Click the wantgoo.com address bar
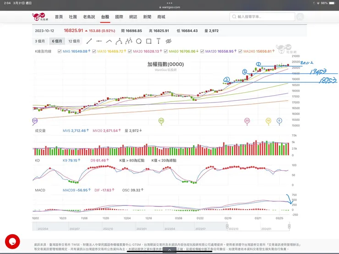 [169, 7]
